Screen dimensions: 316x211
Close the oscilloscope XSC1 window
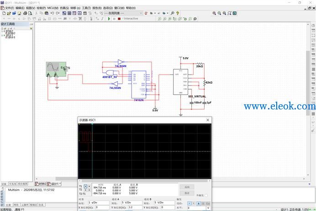pos(208,120)
